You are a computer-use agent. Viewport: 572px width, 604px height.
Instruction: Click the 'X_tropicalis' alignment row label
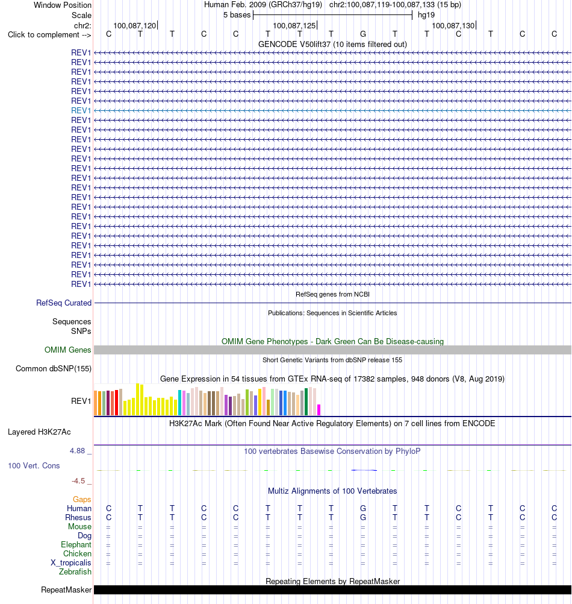click(x=71, y=563)
